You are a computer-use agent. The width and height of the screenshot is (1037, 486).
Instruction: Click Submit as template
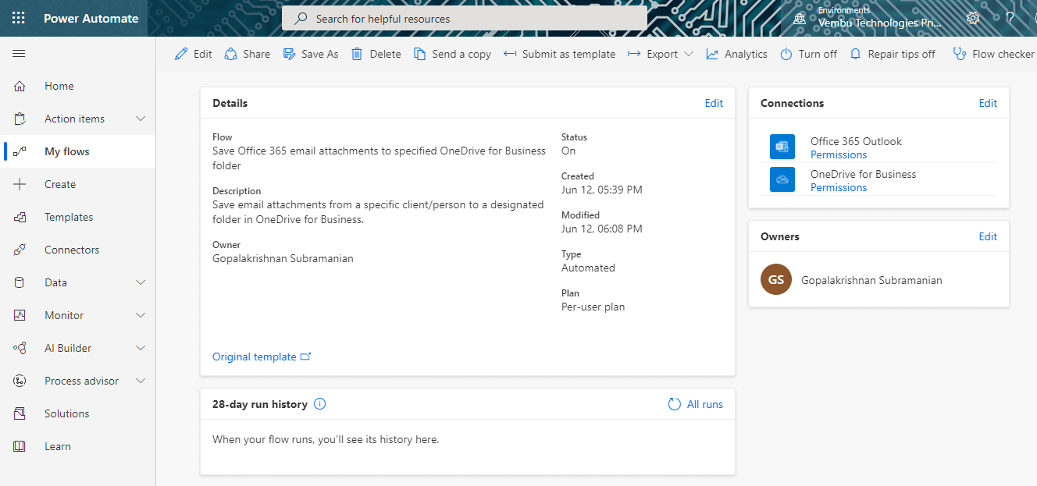560,54
